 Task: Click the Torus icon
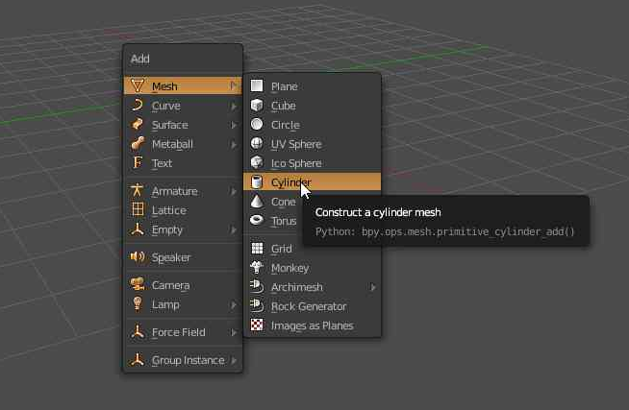tap(257, 220)
